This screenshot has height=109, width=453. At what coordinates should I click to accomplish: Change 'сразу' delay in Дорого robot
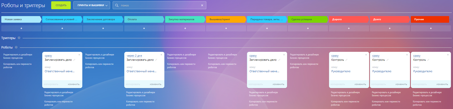335,56
